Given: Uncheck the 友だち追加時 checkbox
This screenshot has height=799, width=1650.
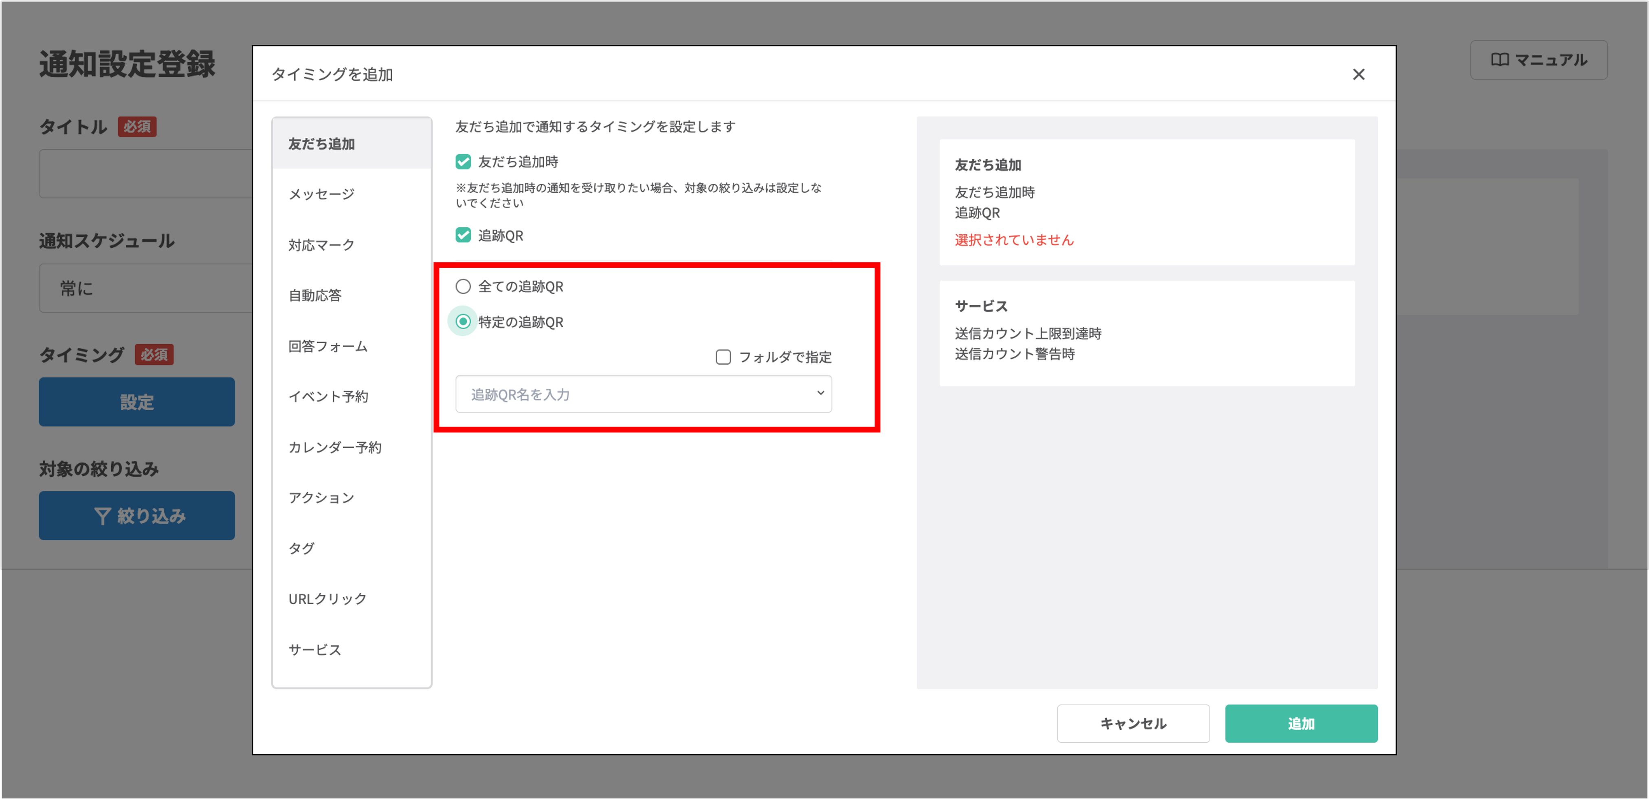Looking at the screenshot, I should (463, 161).
